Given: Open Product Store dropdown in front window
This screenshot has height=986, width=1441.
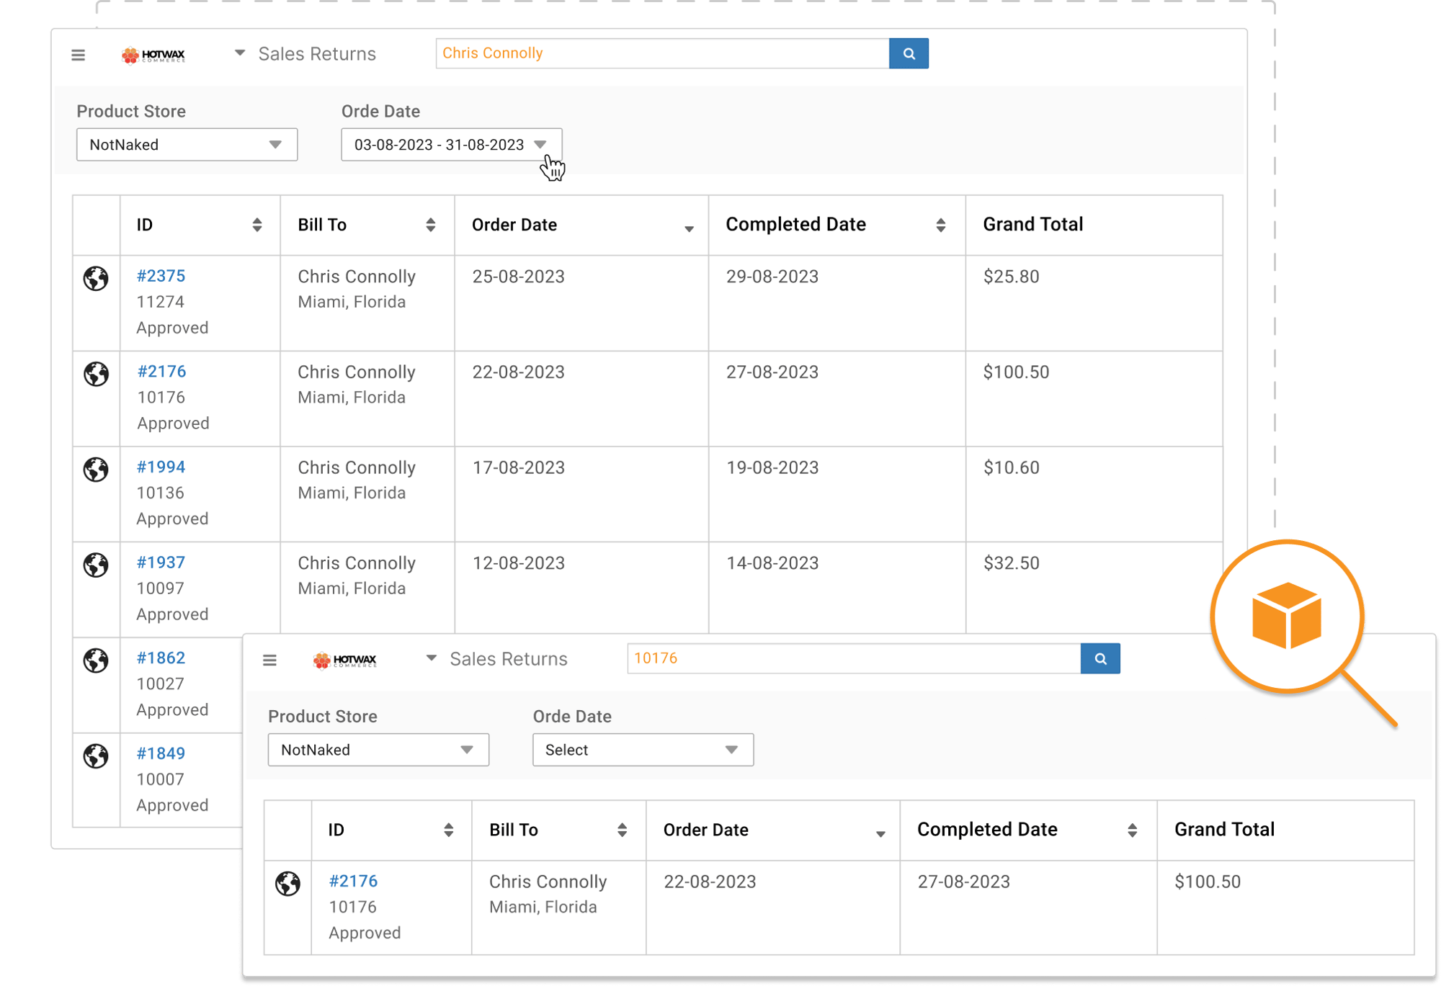Looking at the screenshot, I should pos(378,750).
